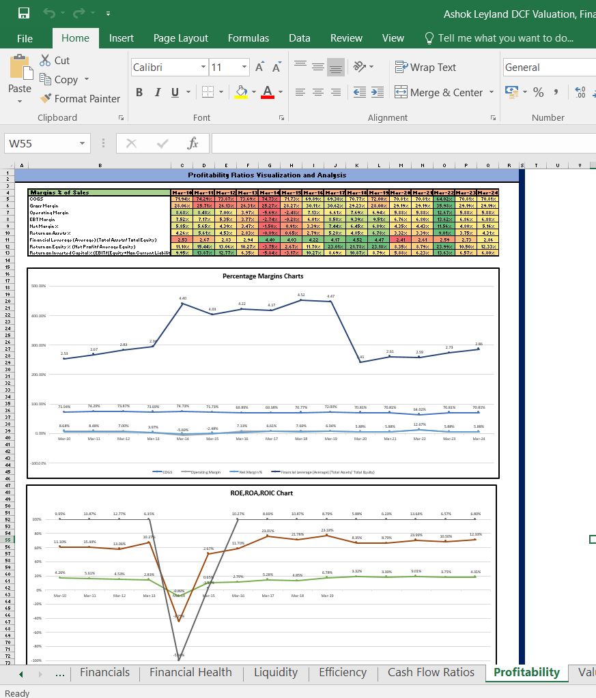Click the Tell me what you want box

(x=500, y=38)
